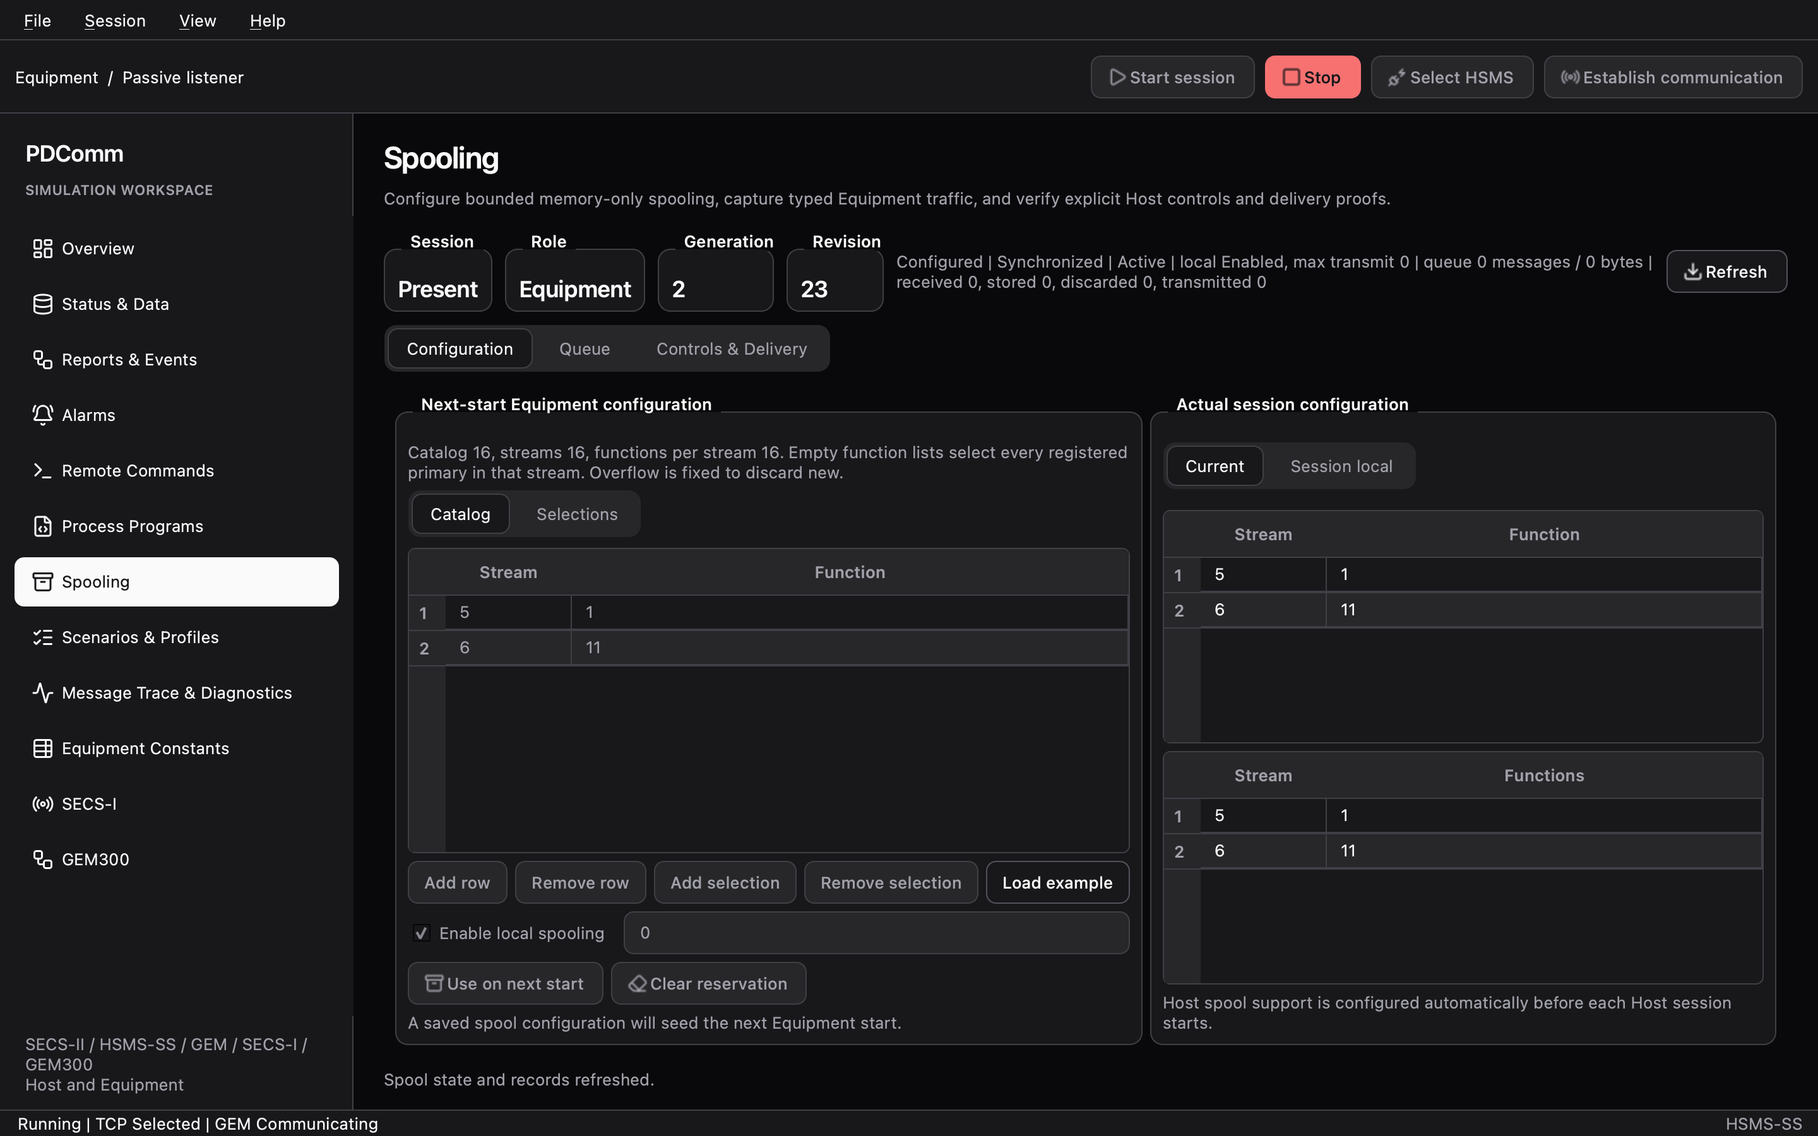Click function cell 11 in the Catalog table
Screen dimensions: 1818x1136
(849, 648)
